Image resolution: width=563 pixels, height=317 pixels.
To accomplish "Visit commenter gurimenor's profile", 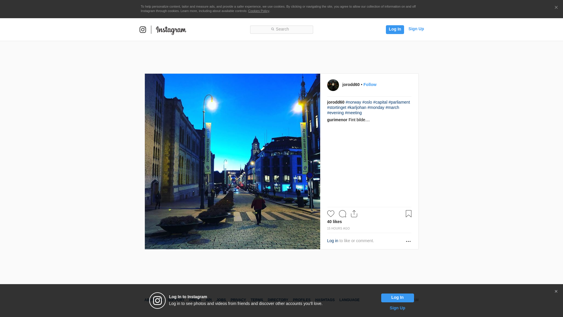I will (337, 120).
